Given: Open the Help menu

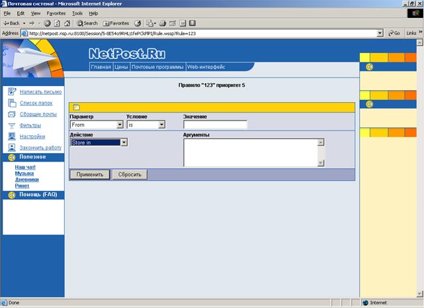Looking at the screenshot, I should coord(93,13).
